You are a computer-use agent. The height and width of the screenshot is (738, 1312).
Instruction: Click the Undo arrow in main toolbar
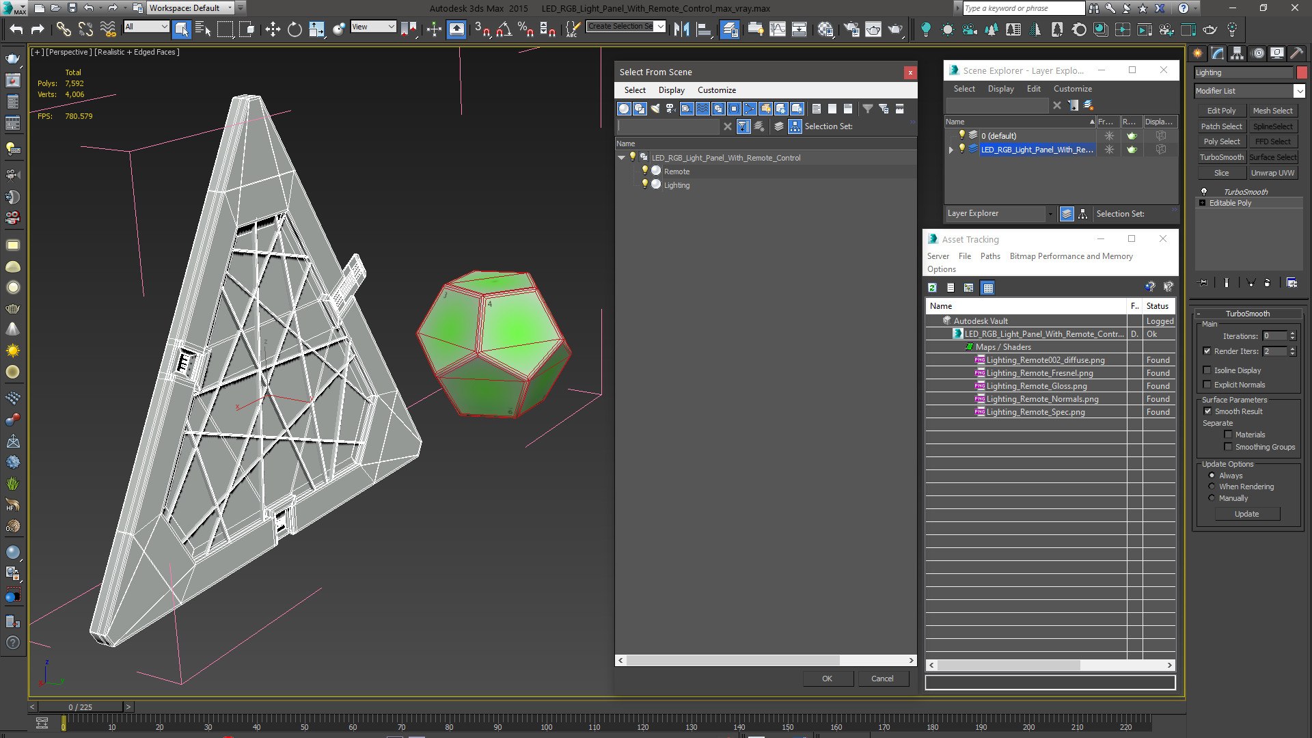click(x=16, y=29)
